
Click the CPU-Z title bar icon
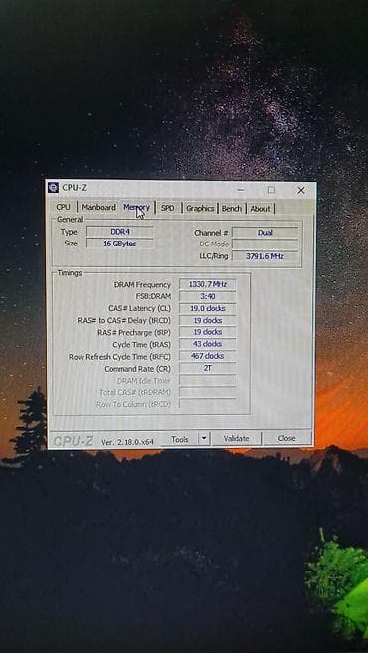(53, 187)
